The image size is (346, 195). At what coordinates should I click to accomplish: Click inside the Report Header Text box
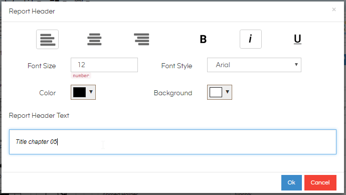click(x=173, y=142)
